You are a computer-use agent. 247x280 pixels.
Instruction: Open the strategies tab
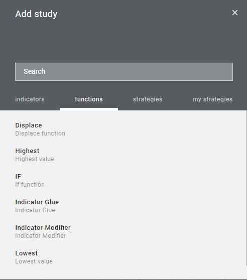[x=148, y=99]
